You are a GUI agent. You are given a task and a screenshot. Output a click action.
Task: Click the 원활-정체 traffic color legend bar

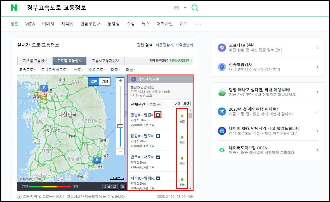(50, 187)
